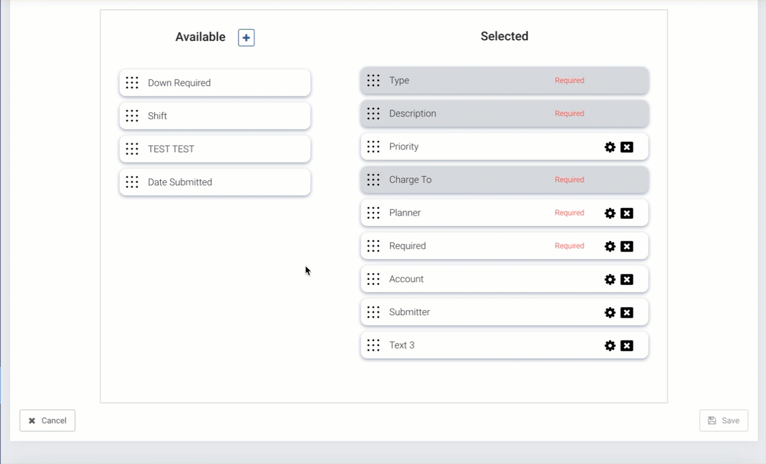Select the Account field label
Image resolution: width=766 pixels, height=464 pixels.
[x=406, y=279]
